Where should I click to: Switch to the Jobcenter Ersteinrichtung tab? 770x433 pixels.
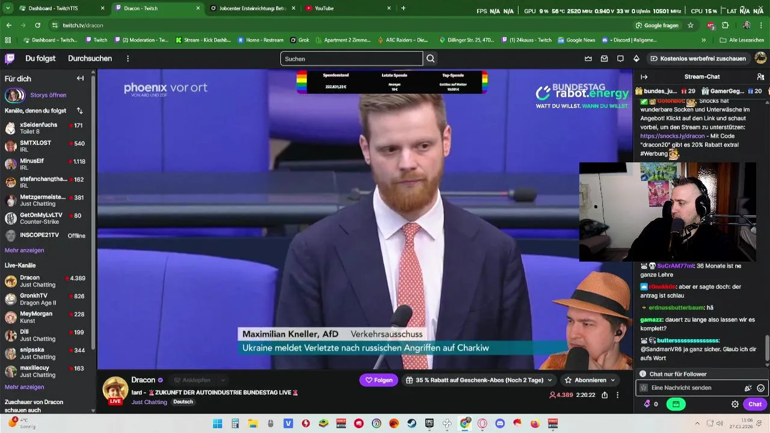point(251,8)
